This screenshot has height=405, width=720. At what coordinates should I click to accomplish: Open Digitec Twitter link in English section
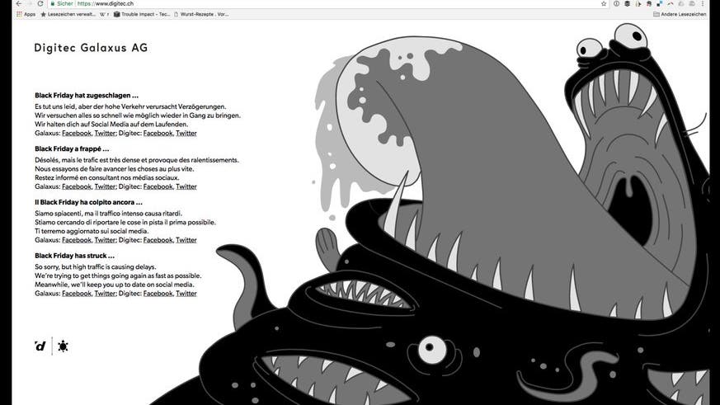[x=186, y=294]
